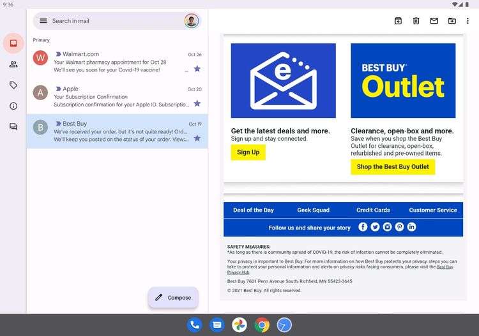Image resolution: width=479 pixels, height=336 pixels.
Task: Click the yellow Sign Up button
Action: [248, 152]
